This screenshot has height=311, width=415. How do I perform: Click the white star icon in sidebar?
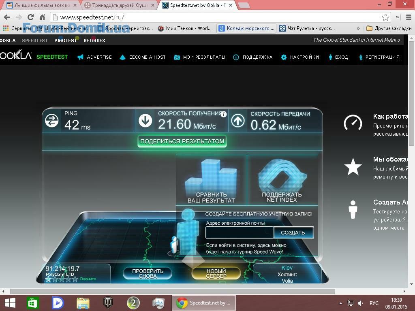pos(353,166)
